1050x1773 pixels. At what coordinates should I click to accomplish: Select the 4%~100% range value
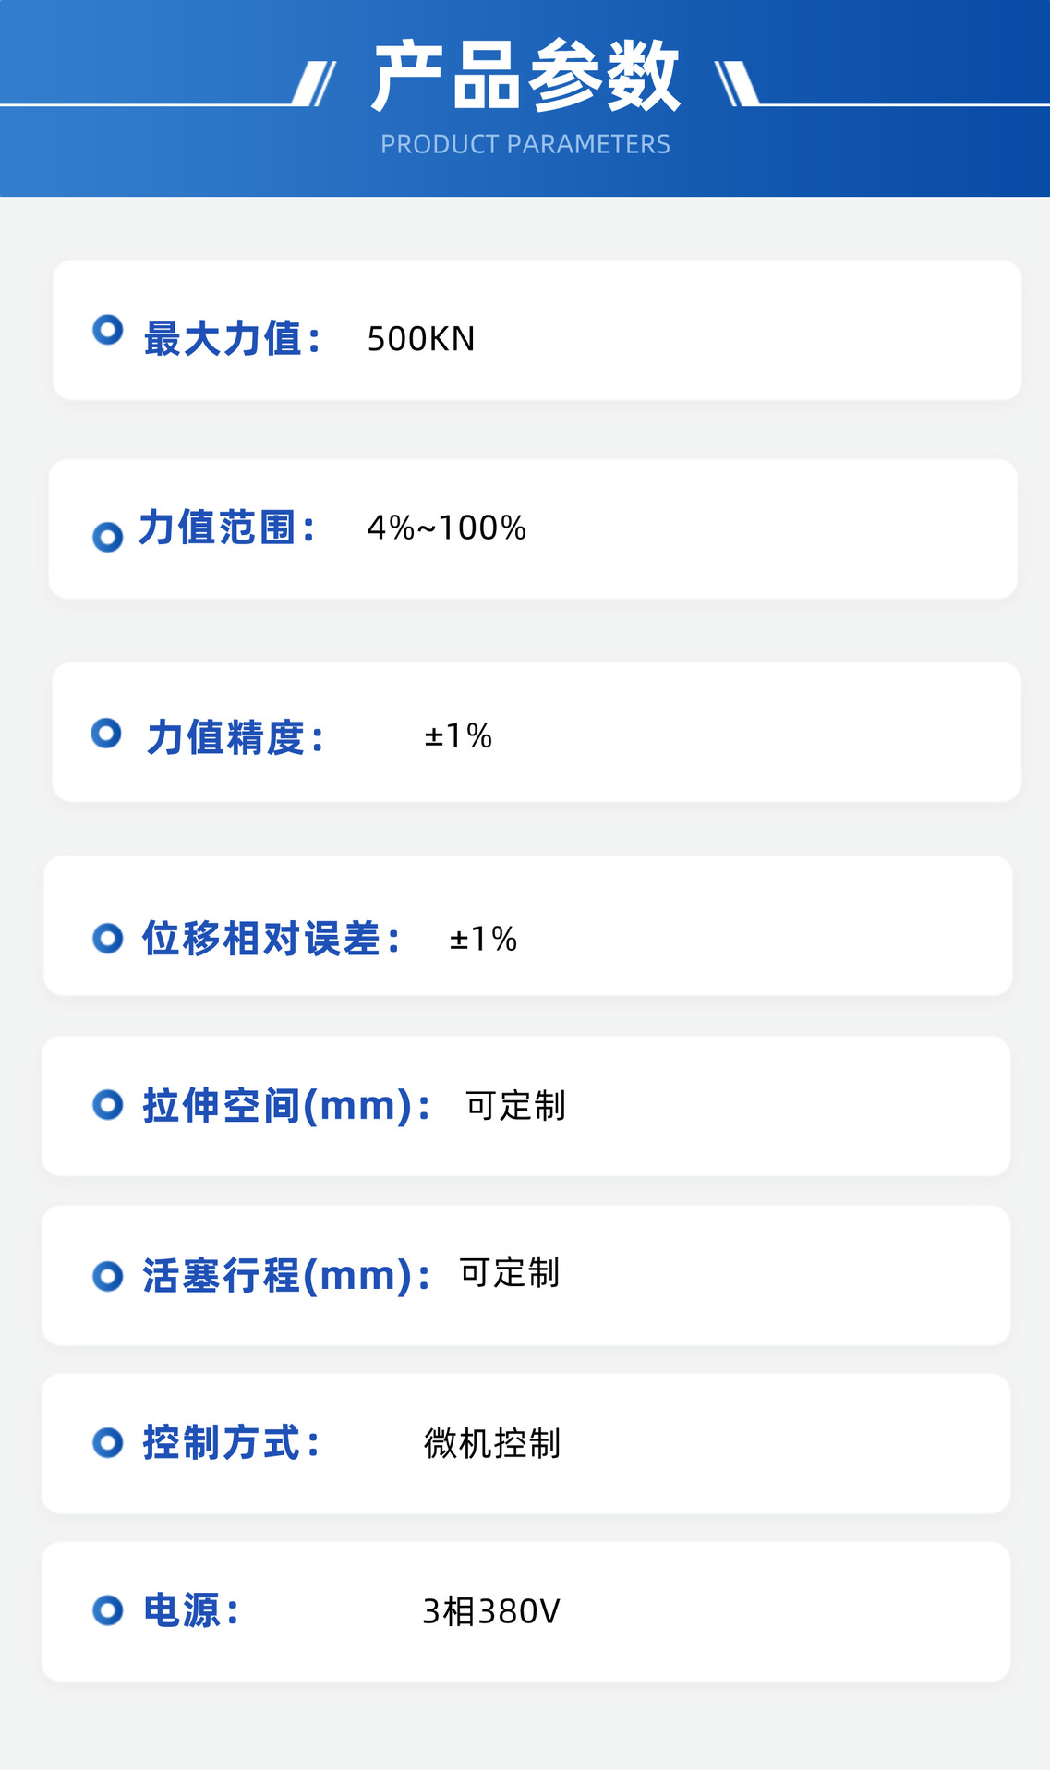tap(446, 528)
